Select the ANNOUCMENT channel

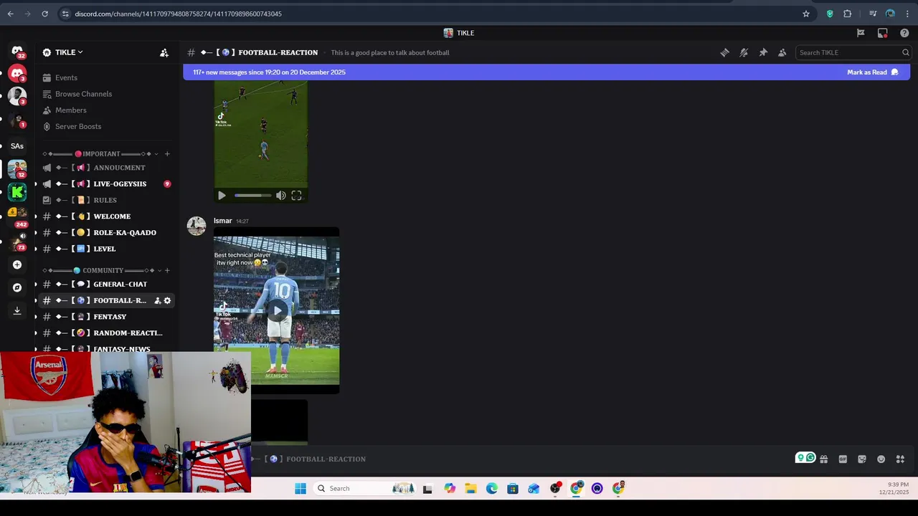(x=105, y=168)
